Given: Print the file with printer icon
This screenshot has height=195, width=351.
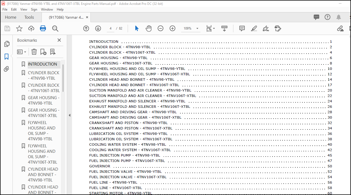Looking at the screenshot, I should pyautogui.click(x=43, y=28).
